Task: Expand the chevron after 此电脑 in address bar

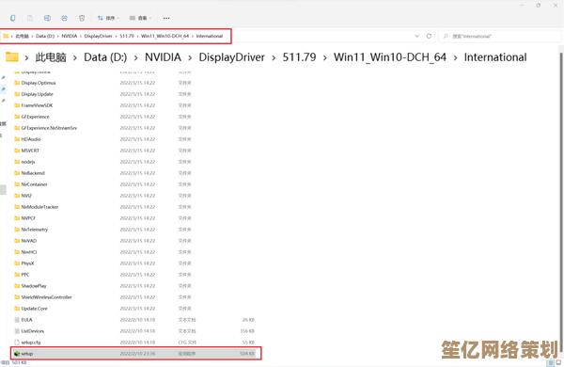Action: 32,36
